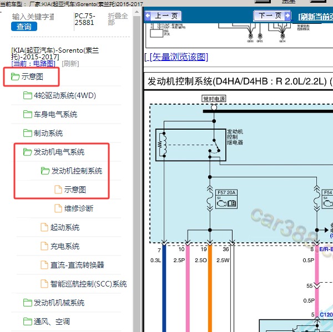The width and height of the screenshot is (333, 332).
Task: Click 刷新当前页 refresh current page link
Action: coord(315,17)
